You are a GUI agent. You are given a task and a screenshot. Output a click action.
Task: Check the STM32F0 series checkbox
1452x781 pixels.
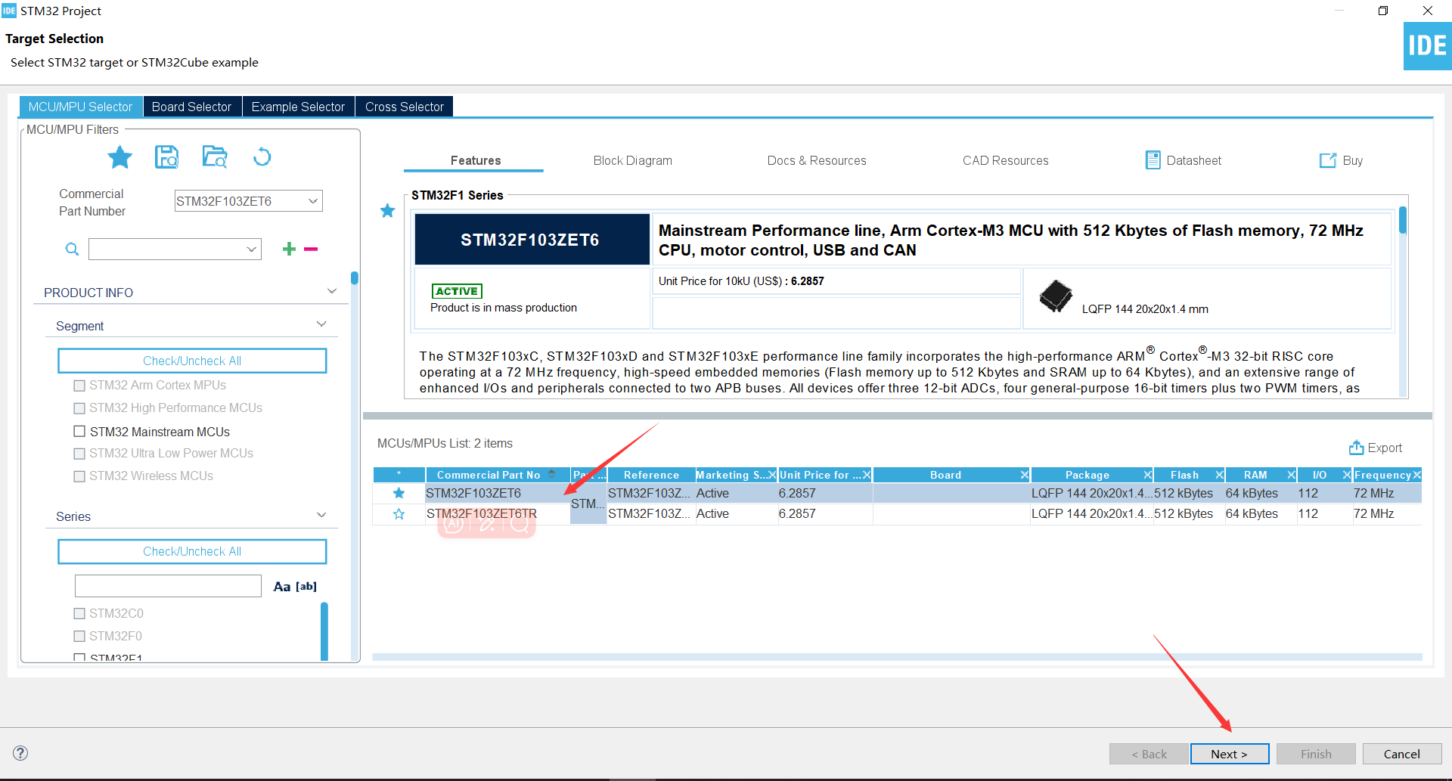pos(79,636)
